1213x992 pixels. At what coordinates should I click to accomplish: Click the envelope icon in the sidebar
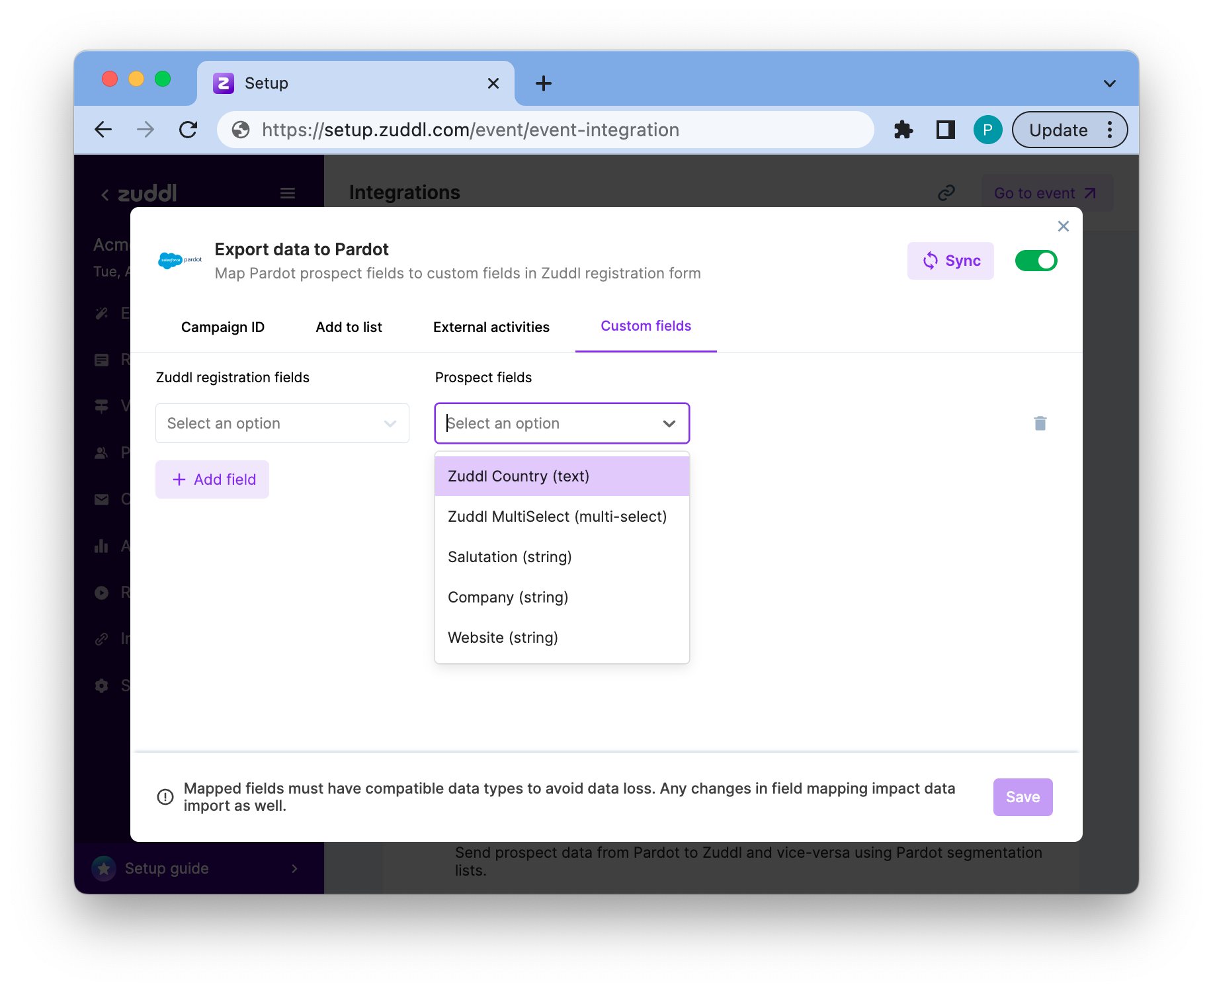101,499
